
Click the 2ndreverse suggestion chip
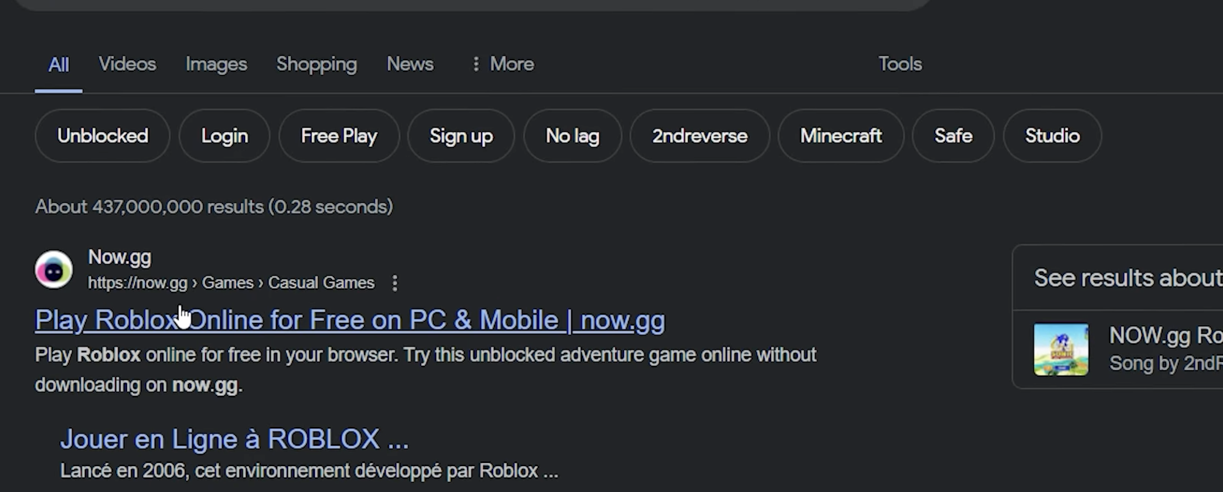pos(700,136)
